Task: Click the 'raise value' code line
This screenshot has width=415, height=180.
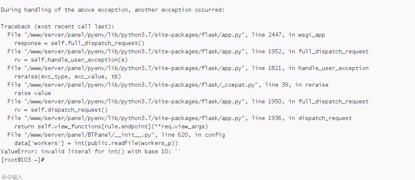Action: click(x=33, y=93)
